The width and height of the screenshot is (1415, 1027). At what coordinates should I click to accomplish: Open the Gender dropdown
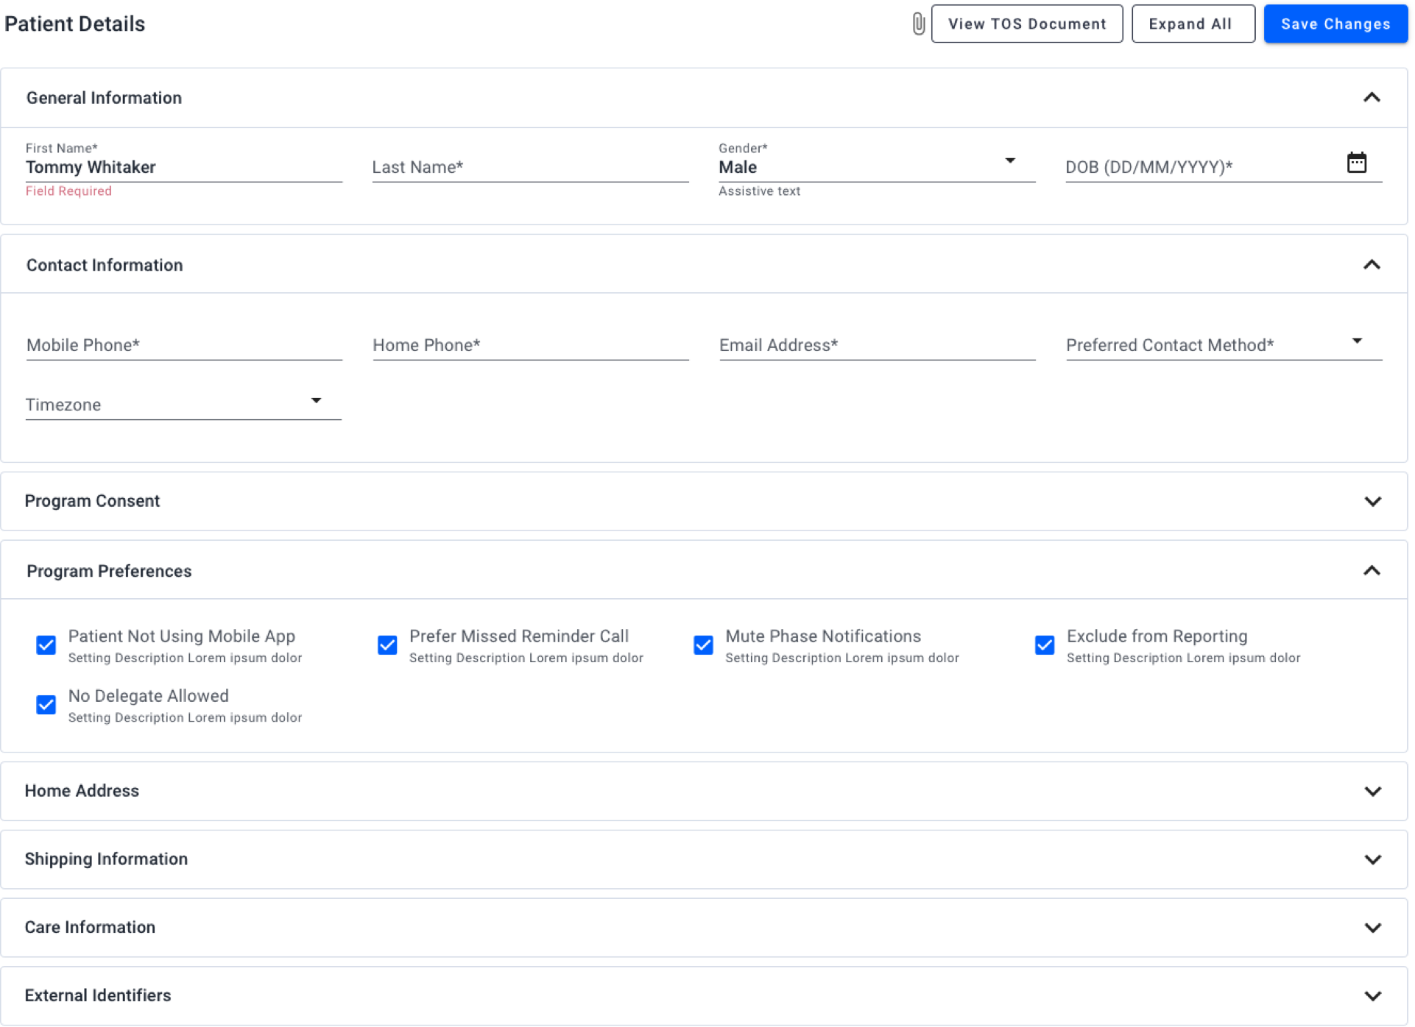pyautogui.click(x=1010, y=161)
